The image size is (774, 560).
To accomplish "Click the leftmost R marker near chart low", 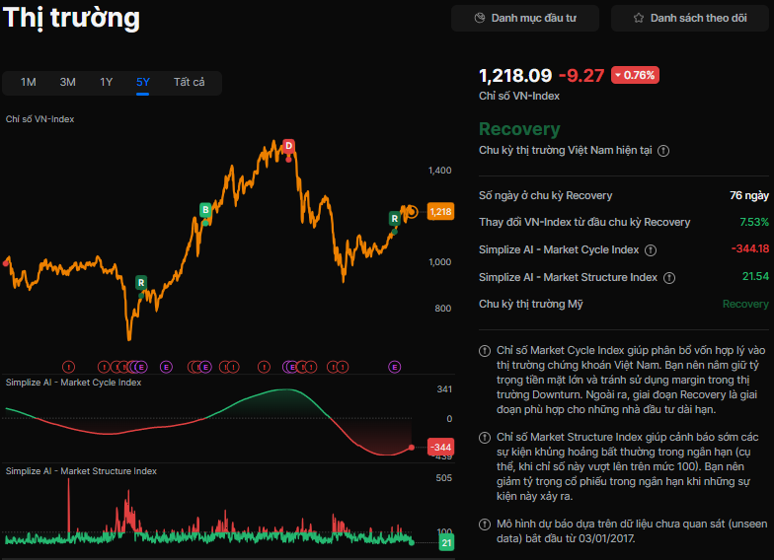I will (141, 283).
